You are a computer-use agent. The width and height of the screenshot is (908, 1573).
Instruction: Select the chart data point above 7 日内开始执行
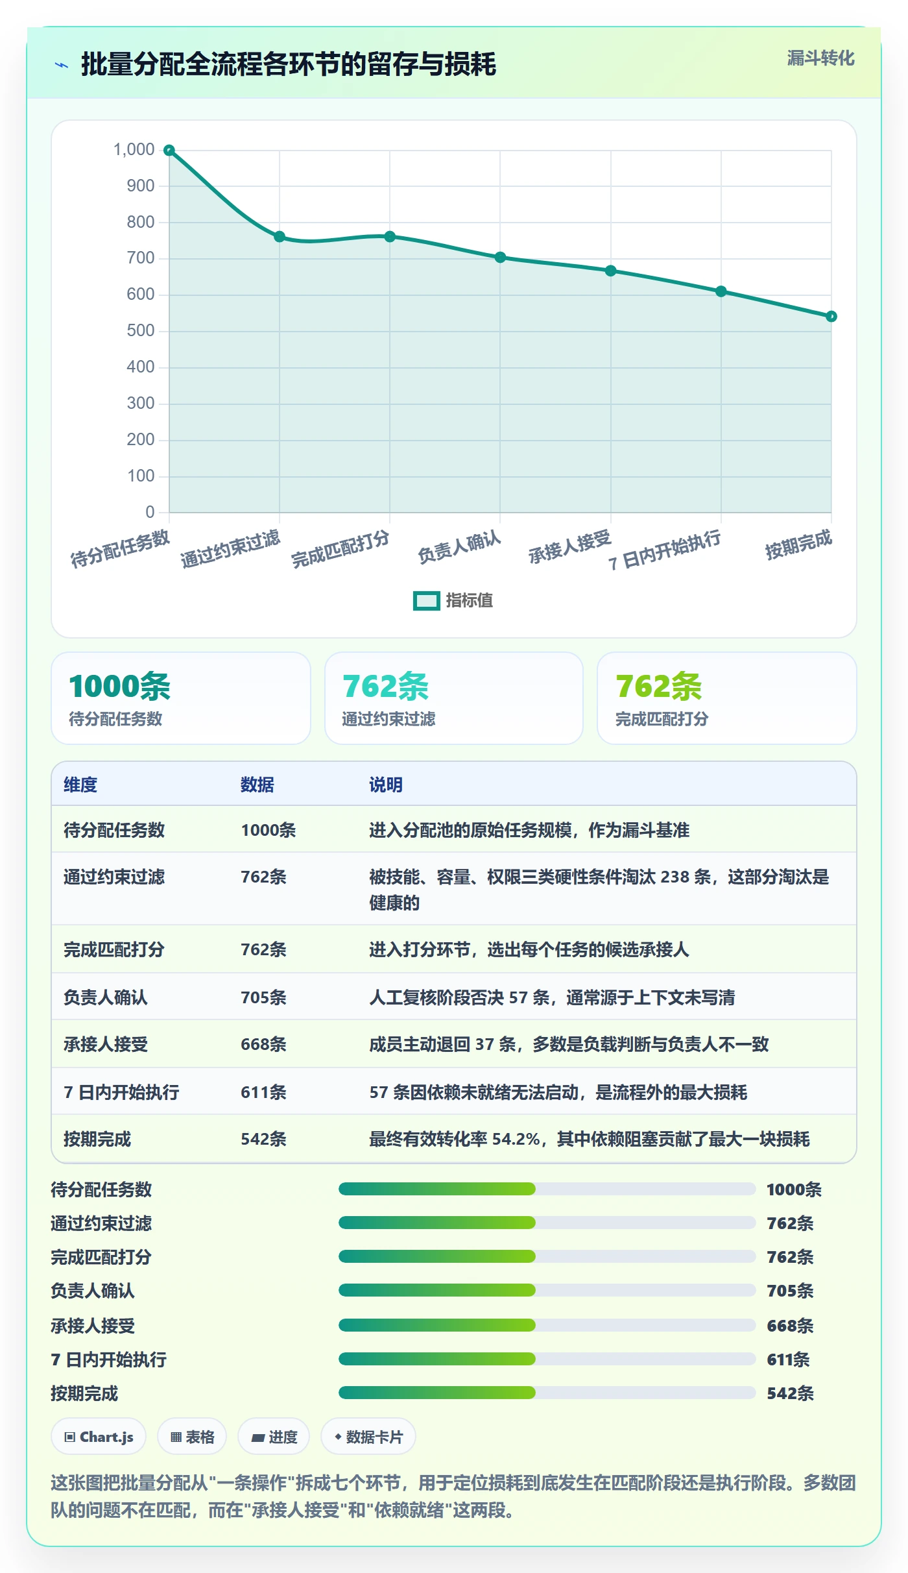coord(721,291)
